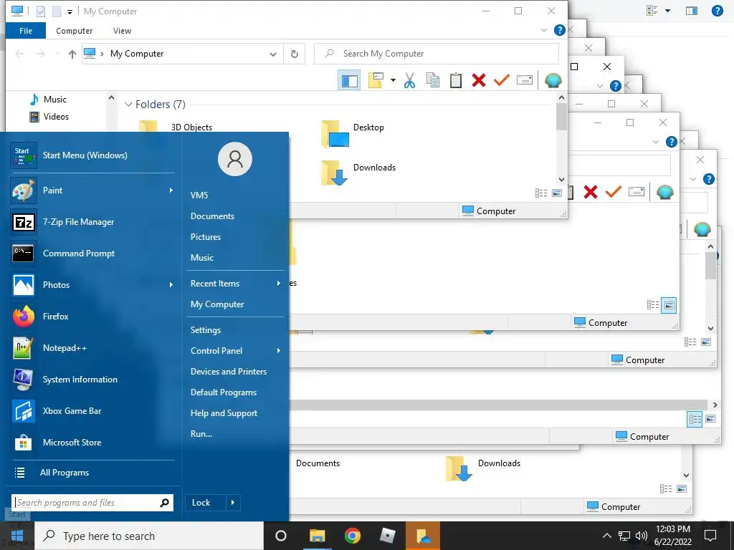Open the address bar history dropdown
This screenshot has height=550, width=734.
[x=273, y=54]
